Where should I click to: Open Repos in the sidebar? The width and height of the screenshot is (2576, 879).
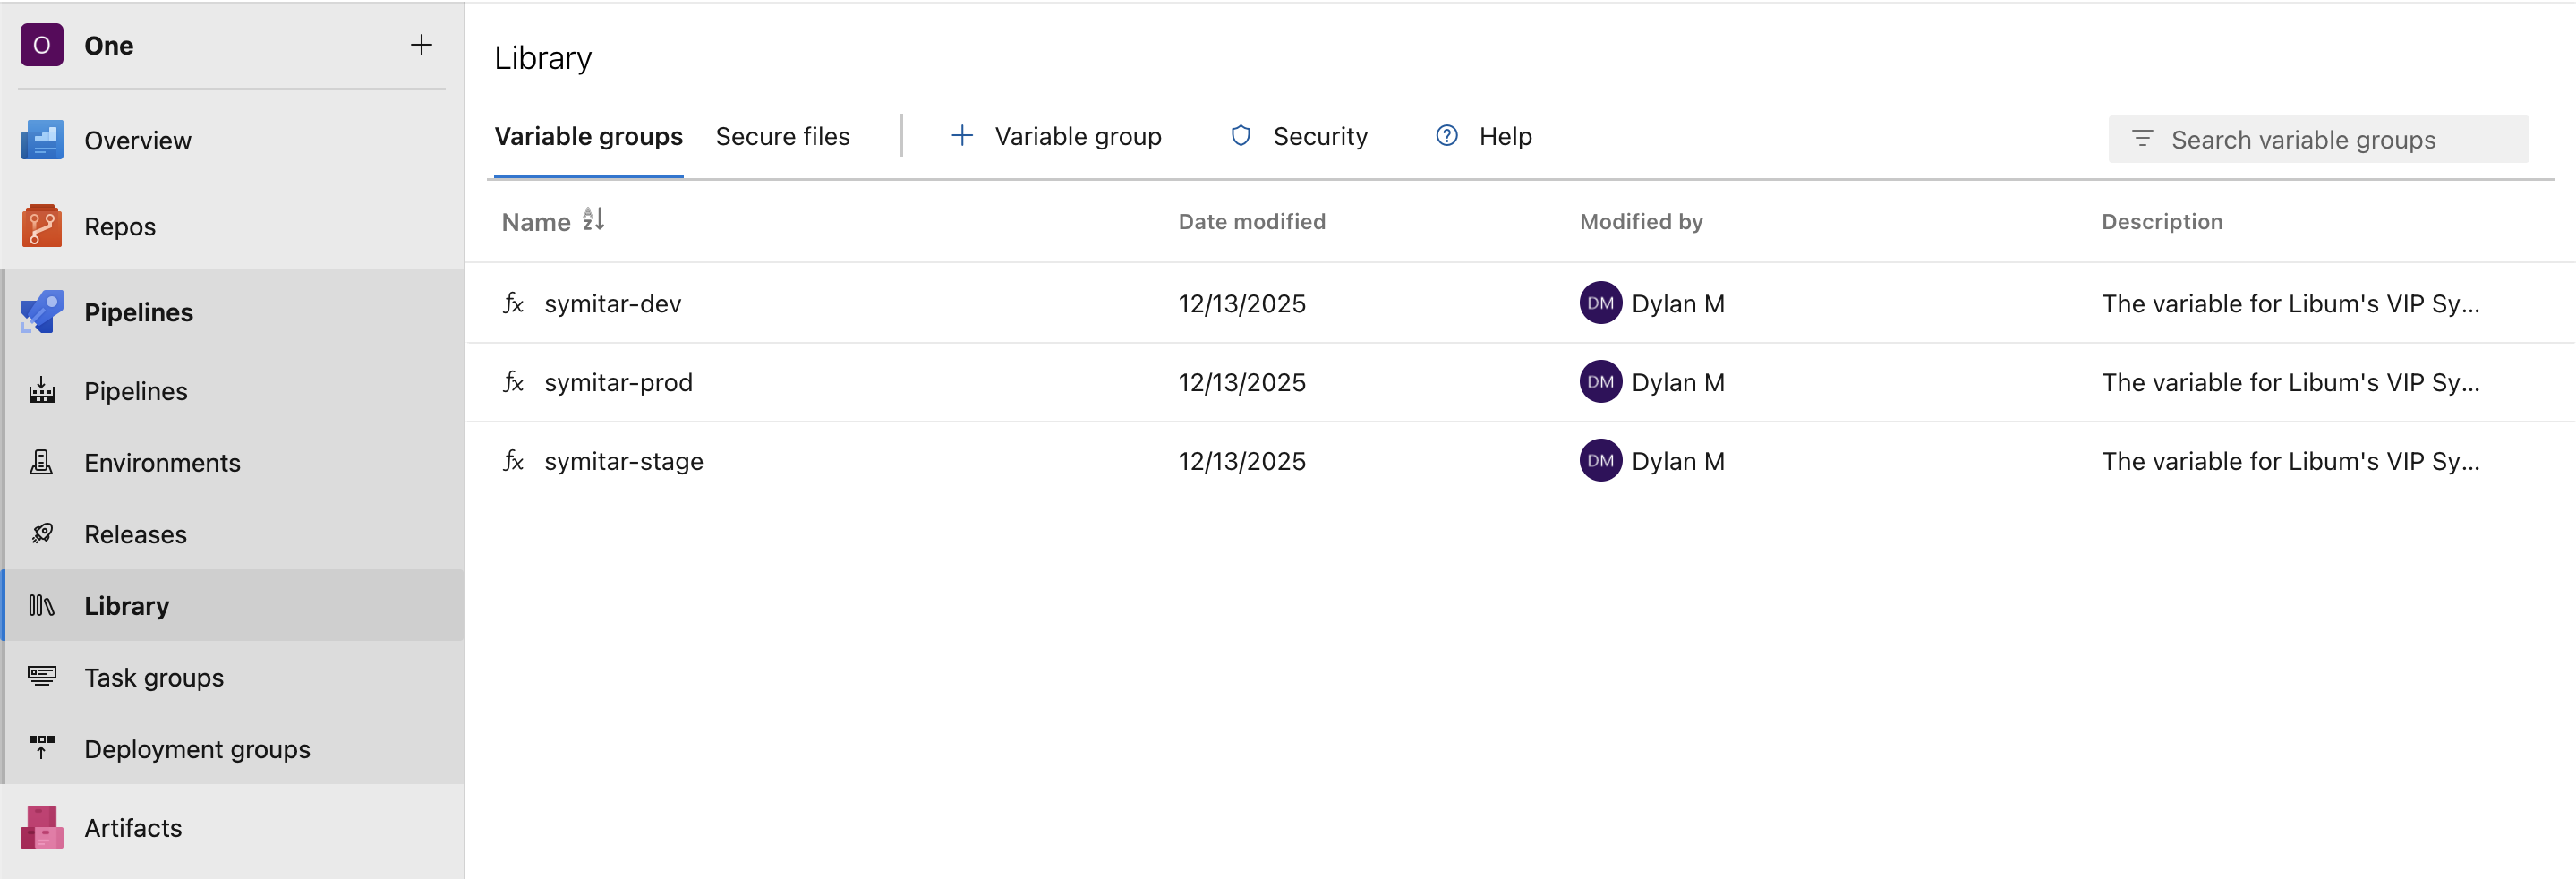click(120, 227)
